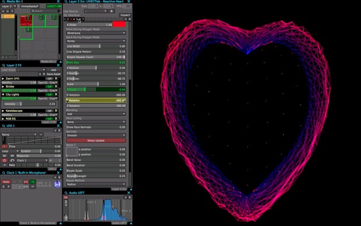Click the Inspect button
This screenshot has width=361, height=226.
point(125,15)
